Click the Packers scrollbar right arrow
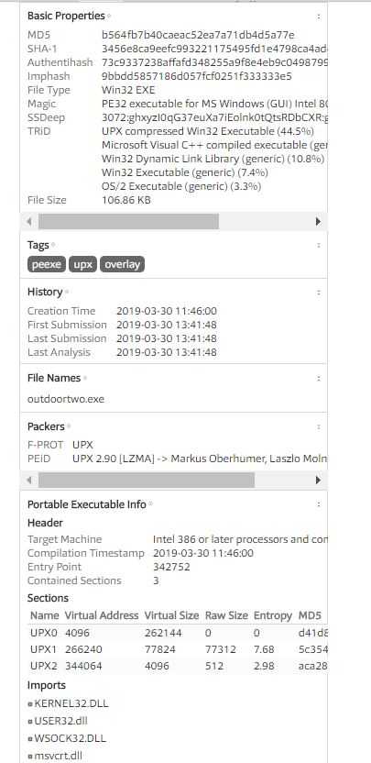The height and width of the screenshot is (763, 371). click(x=318, y=481)
